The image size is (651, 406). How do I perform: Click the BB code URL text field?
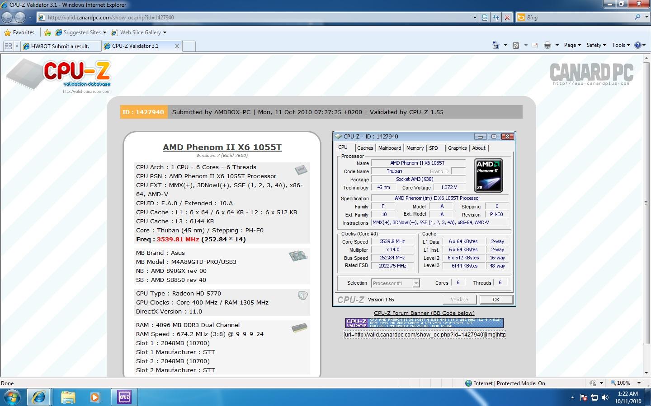click(x=424, y=335)
